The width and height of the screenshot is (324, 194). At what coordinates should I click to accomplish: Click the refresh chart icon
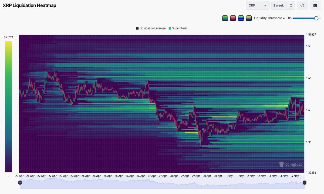pyautogui.click(x=302, y=5)
